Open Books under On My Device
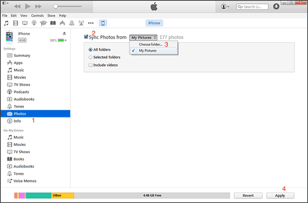The image size is (308, 203). 35,159
